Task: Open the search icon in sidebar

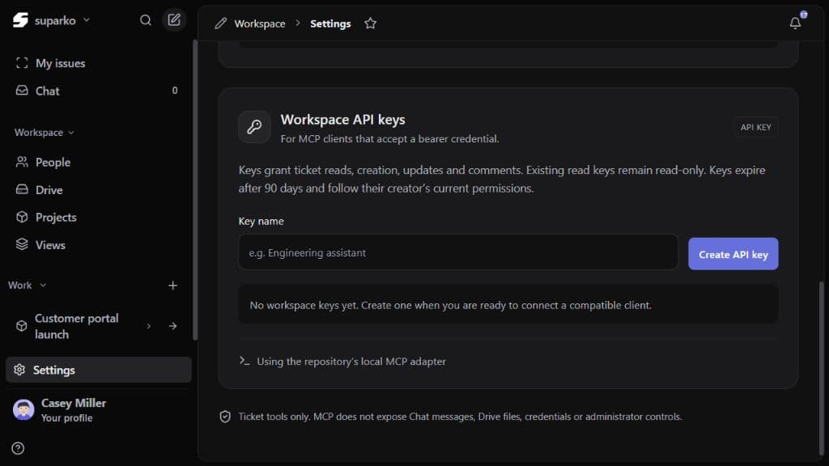Action: [146, 20]
